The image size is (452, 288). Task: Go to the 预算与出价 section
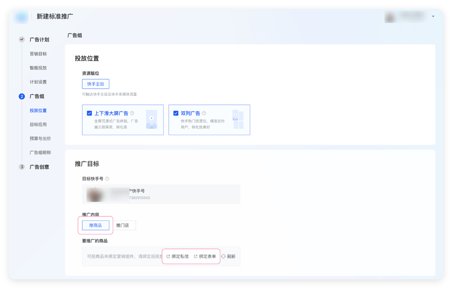point(40,138)
